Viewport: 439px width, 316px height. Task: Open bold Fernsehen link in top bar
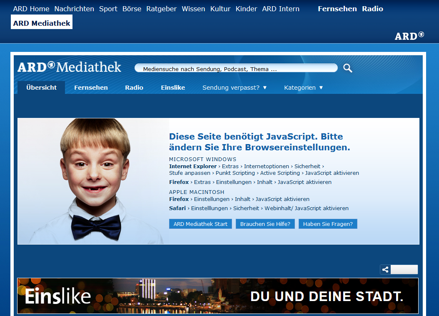(337, 9)
